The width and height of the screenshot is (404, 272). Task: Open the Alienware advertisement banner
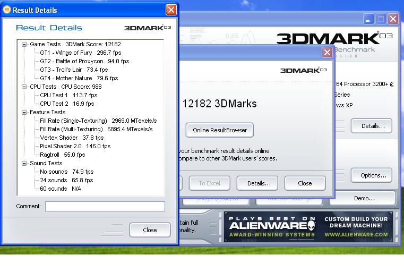click(x=308, y=227)
